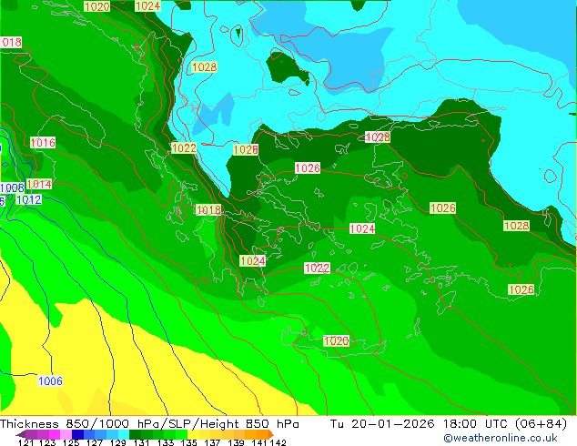The height and width of the screenshot is (446, 577).
Task: Click the legend value '142'
Action: pyautogui.click(x=278, y=442)
